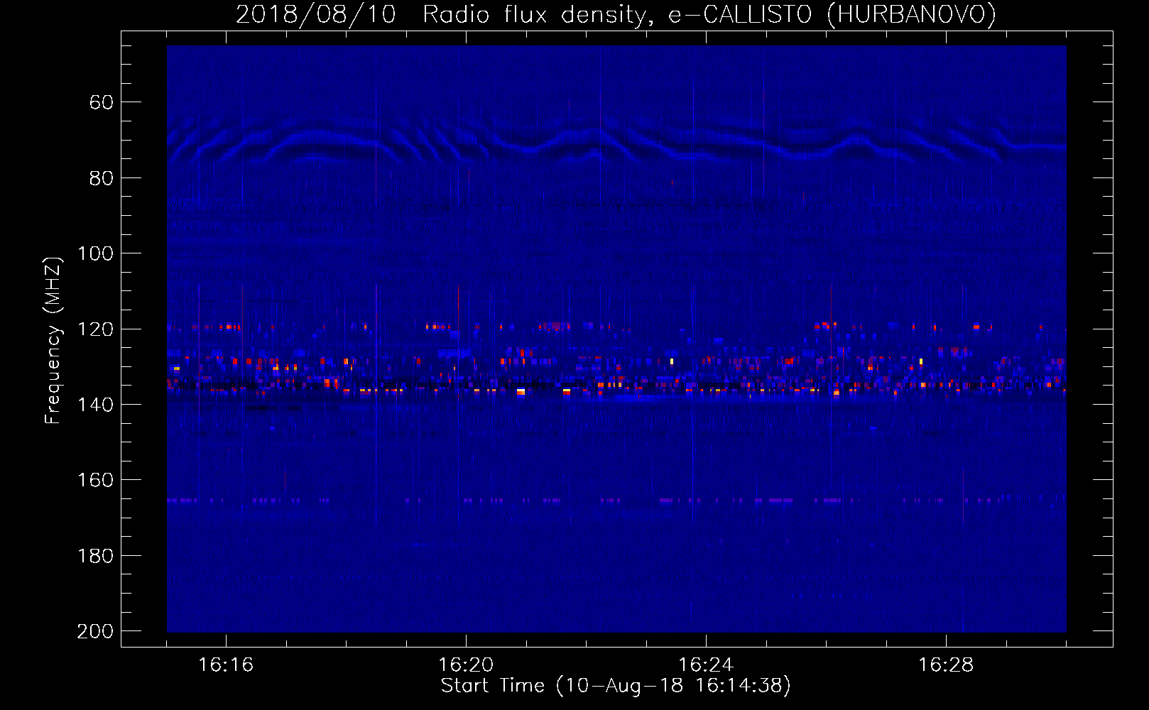Click the 80 frequency tick label

point(101,178)
